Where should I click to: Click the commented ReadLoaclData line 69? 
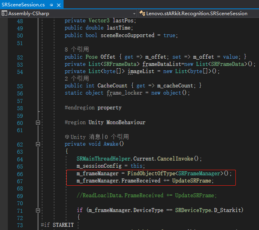[x=147, y=196]
